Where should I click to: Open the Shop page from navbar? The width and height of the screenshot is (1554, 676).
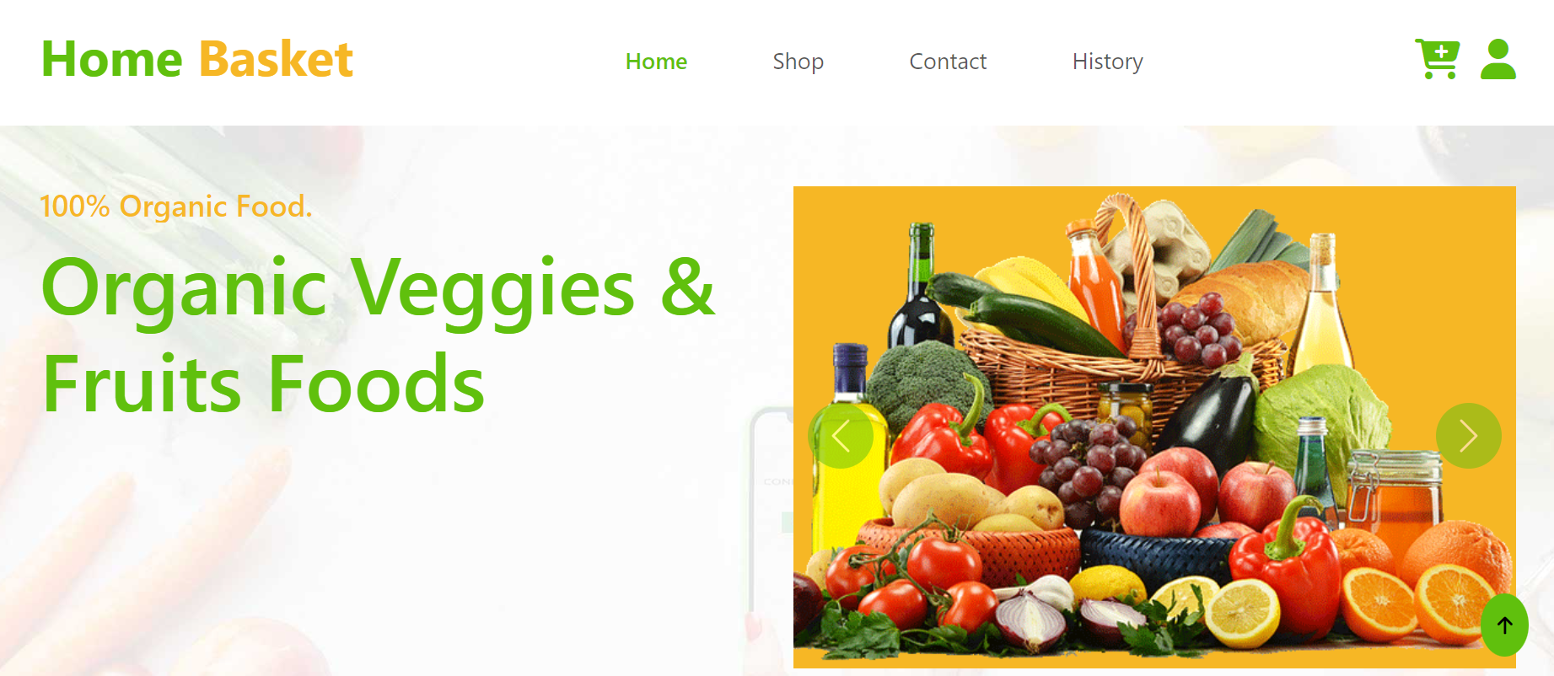(x=799, y=62)
